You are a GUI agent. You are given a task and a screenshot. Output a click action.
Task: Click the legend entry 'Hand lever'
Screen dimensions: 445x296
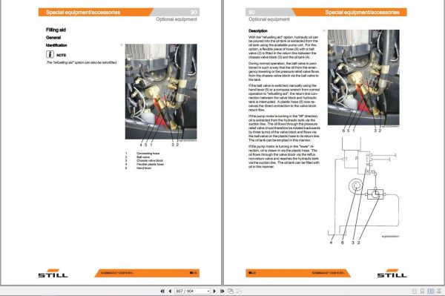click(x=144, y=168)
